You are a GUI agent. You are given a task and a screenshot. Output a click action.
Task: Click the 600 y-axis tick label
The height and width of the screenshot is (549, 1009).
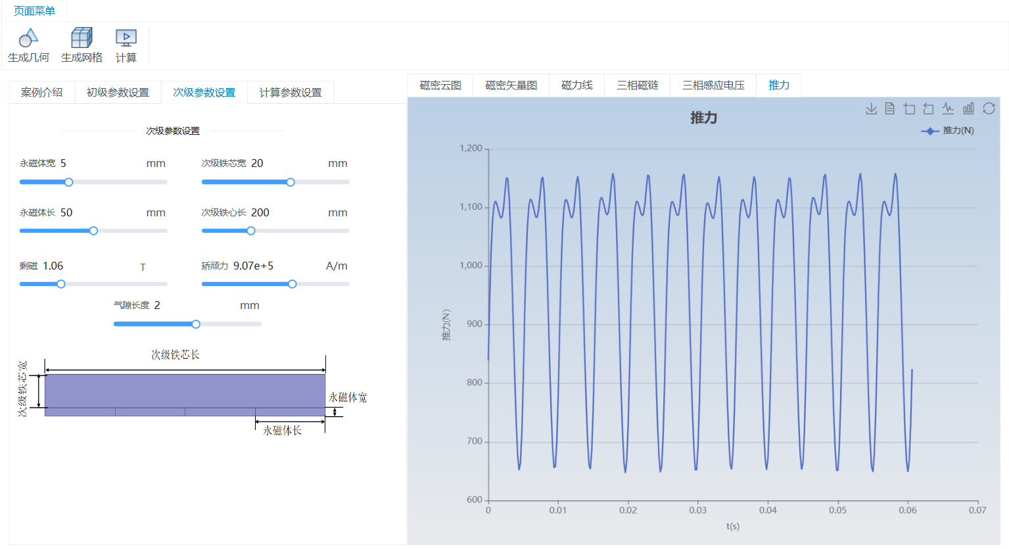point(475,500)
